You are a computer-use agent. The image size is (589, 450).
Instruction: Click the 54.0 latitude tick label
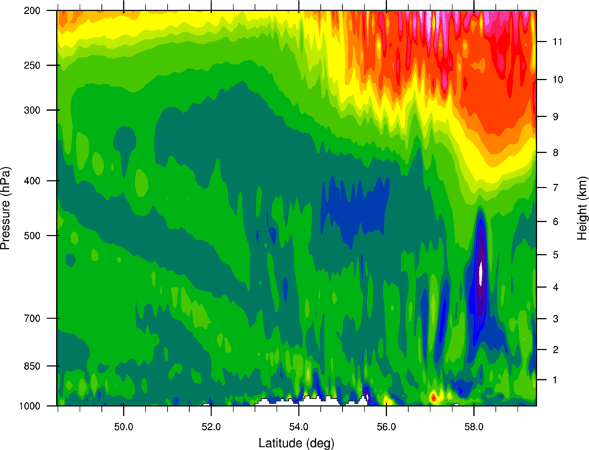tap(299, 427)
